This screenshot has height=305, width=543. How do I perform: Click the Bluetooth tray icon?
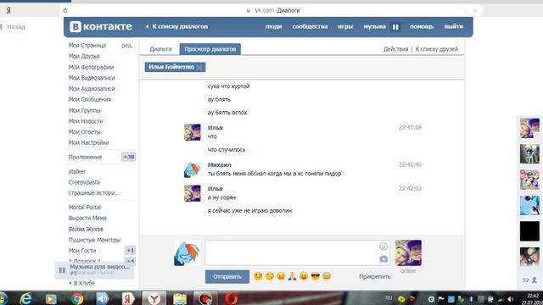point(471,299)
